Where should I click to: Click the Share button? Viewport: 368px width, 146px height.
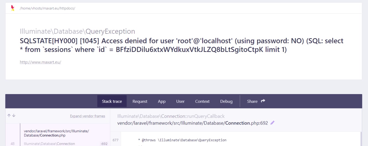[x=256, y=101]
